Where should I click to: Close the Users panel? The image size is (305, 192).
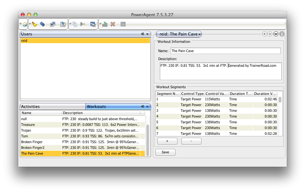tap(147, 34)
